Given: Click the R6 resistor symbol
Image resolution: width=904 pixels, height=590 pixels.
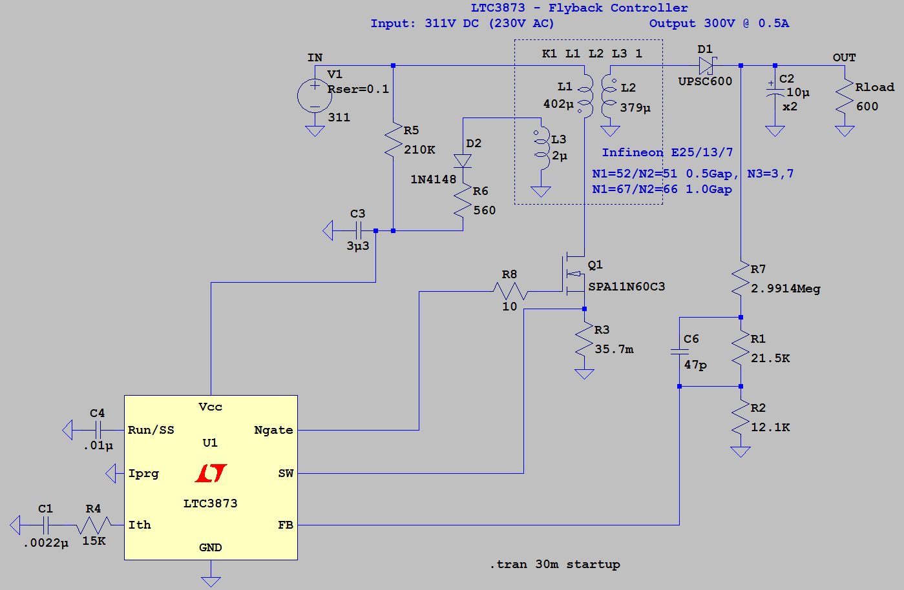Looking at the screenshot, I should 463,200.
